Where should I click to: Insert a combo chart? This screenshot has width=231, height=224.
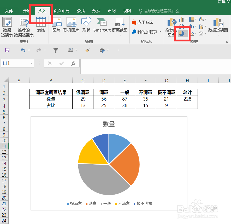click(x=203, y=26)
